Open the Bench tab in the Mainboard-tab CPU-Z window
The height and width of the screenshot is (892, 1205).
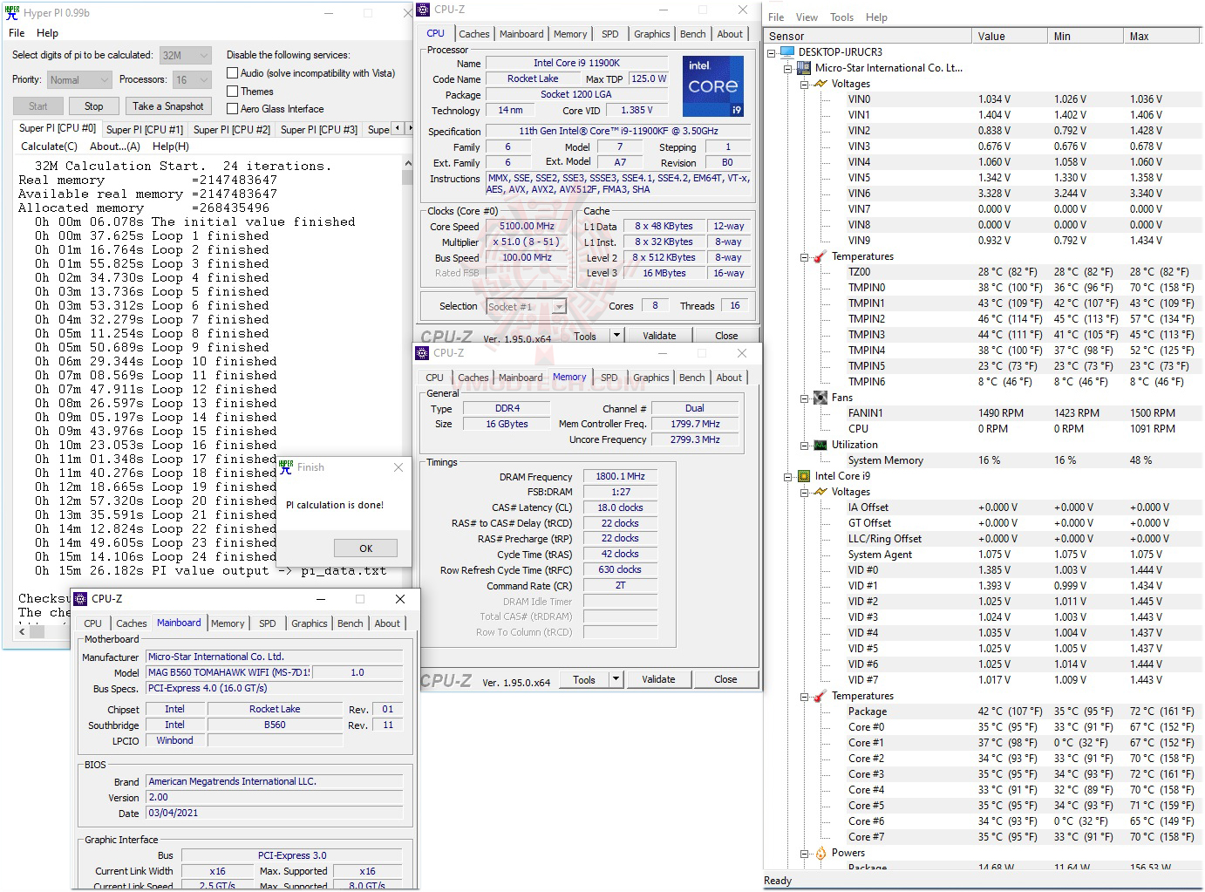351,623
